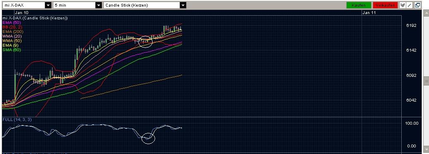
Task: Click the 0.00 stochastic axis label
Action: pos(412,146)
